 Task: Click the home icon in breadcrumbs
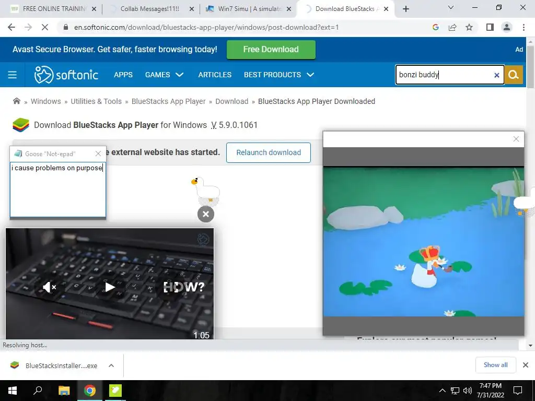[16, 101]
